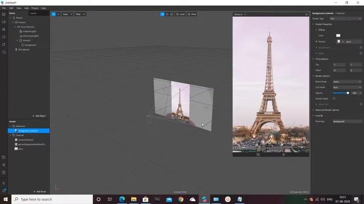The height and width of the screenshot is (204, 364).
Task: Click the export share arrow icon in lower sidebar
Action: point(4,165)
